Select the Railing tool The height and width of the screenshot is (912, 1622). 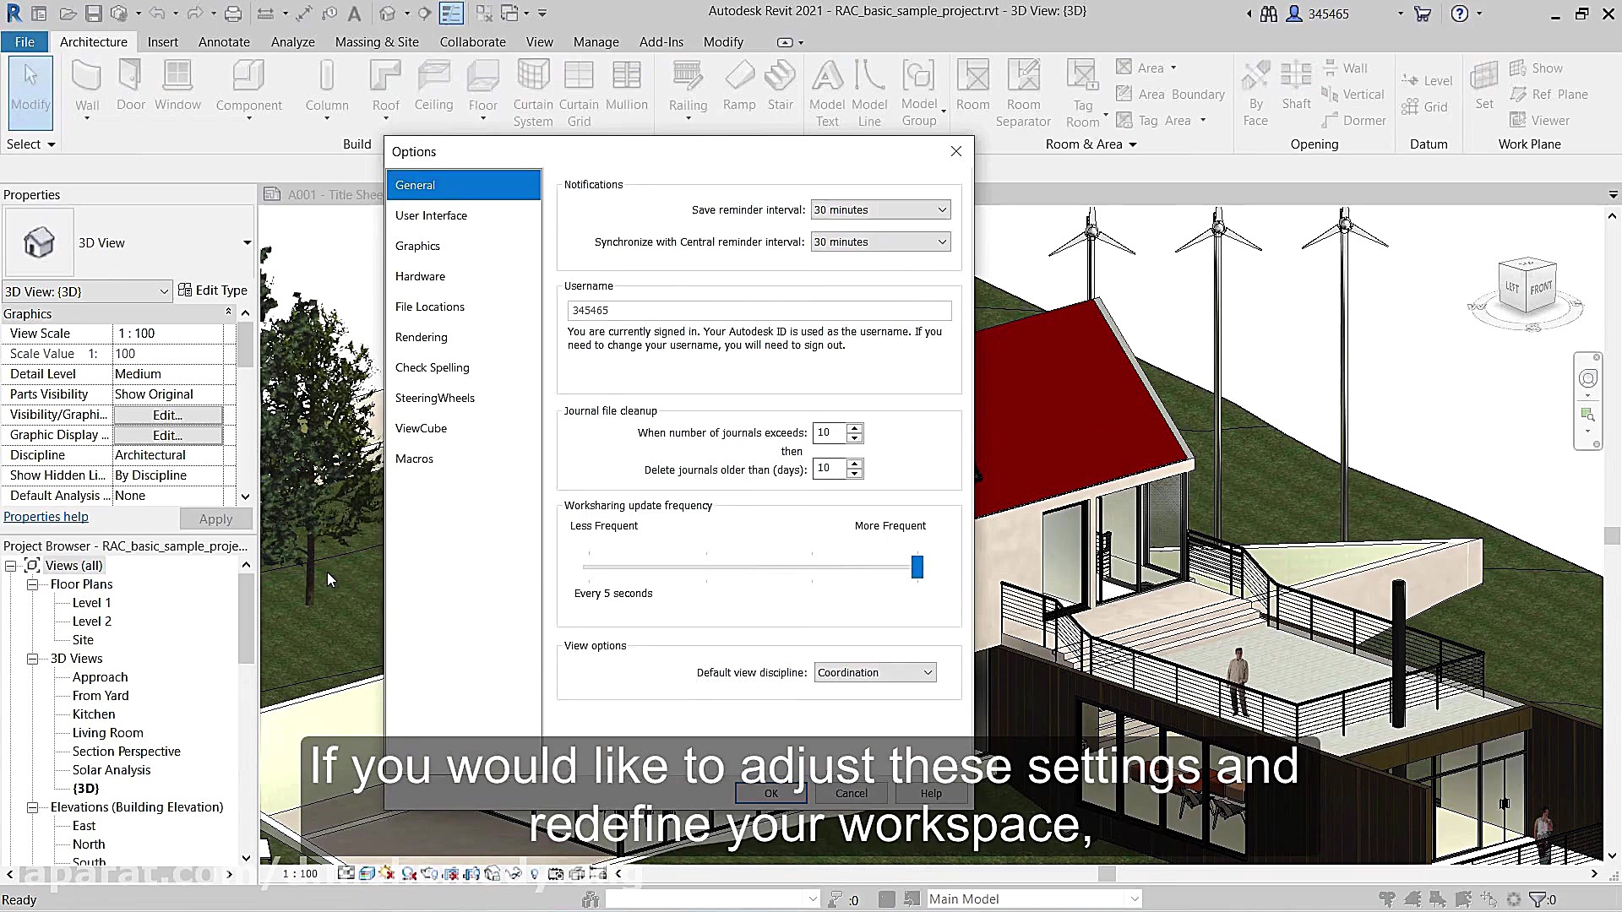pyautogui.click(x=688, y=89)
